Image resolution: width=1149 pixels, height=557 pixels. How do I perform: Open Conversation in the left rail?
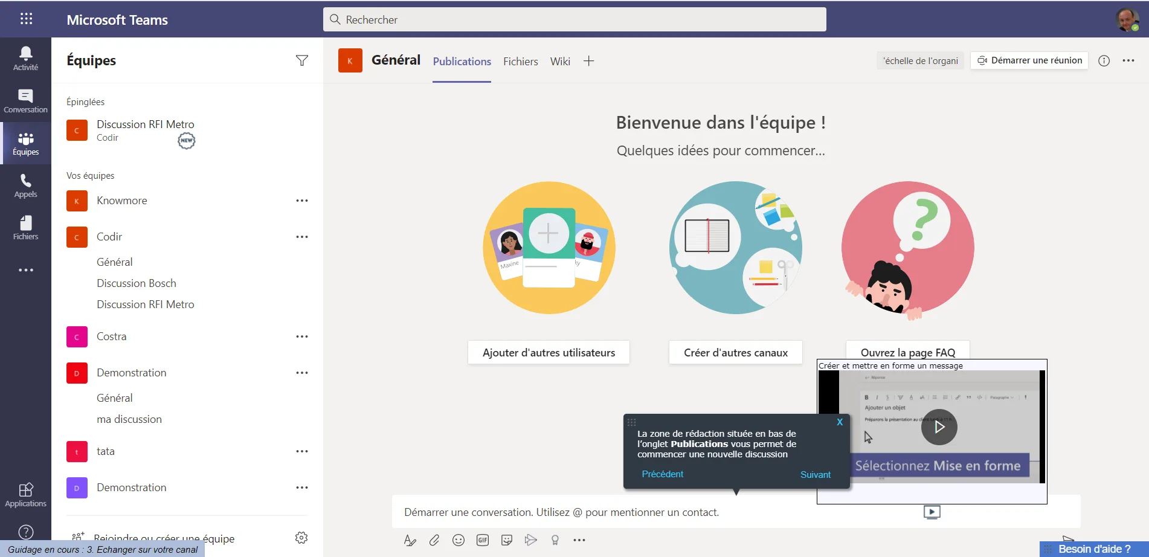point(25,101)
